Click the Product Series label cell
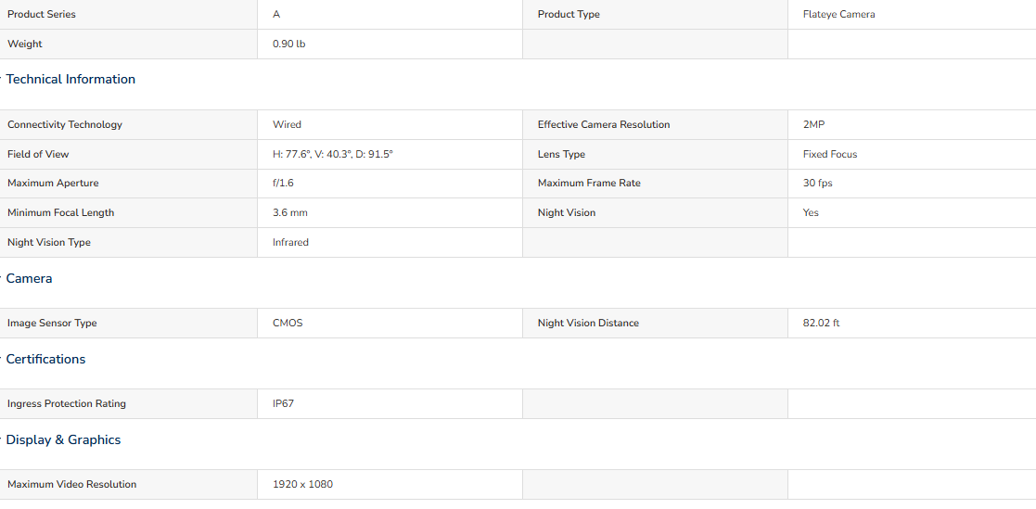This screenshot has height=509, width=1036. (x=129, y=15)
